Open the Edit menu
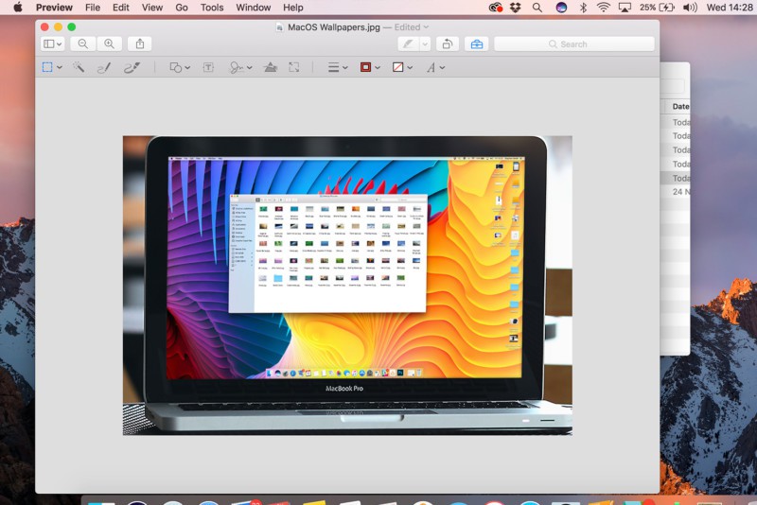 (121, 8)
